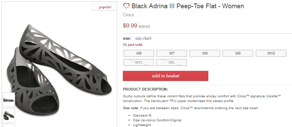The image size is (292, 127).
Task: Click the heart wishlist icon beside title
Action: [126, 6]
